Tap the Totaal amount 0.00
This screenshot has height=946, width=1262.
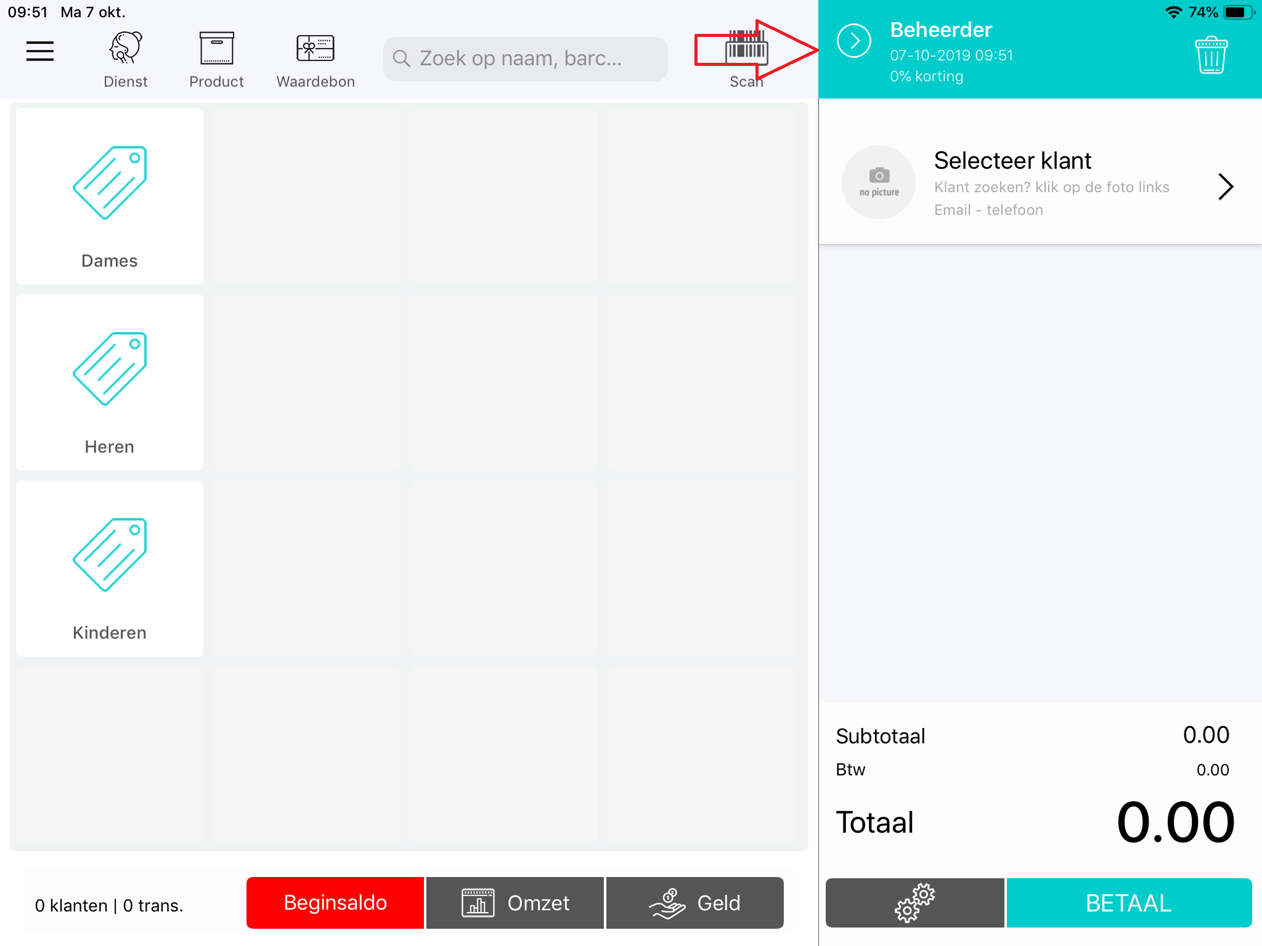[1174, 823]
